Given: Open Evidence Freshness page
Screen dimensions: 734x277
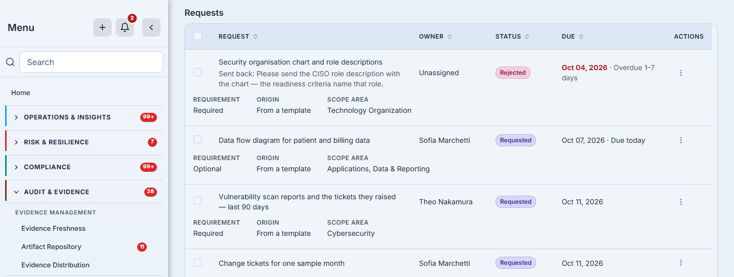Looking at the screenshot, I should [54, 228].
